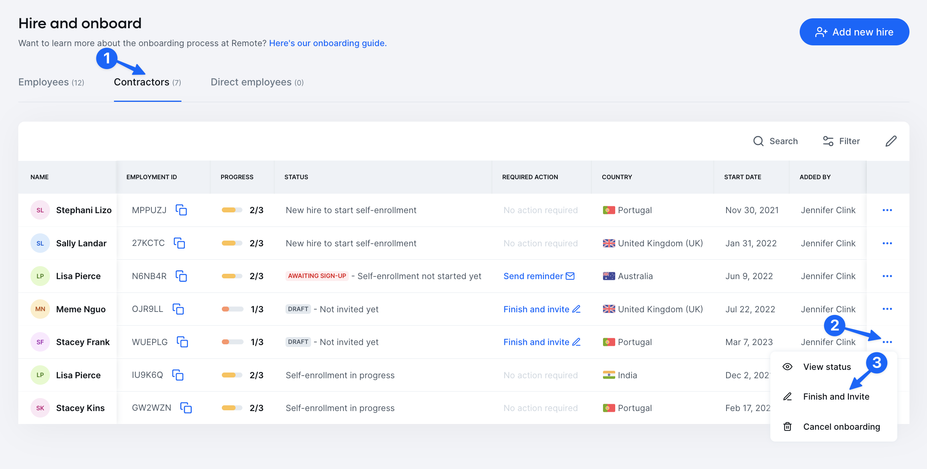Copy Stephani Lizo's employment ID MPPUZJ

click(x=182, y=210)
